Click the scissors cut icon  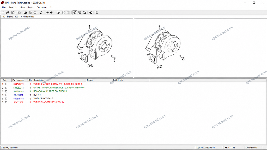[41, 12]
